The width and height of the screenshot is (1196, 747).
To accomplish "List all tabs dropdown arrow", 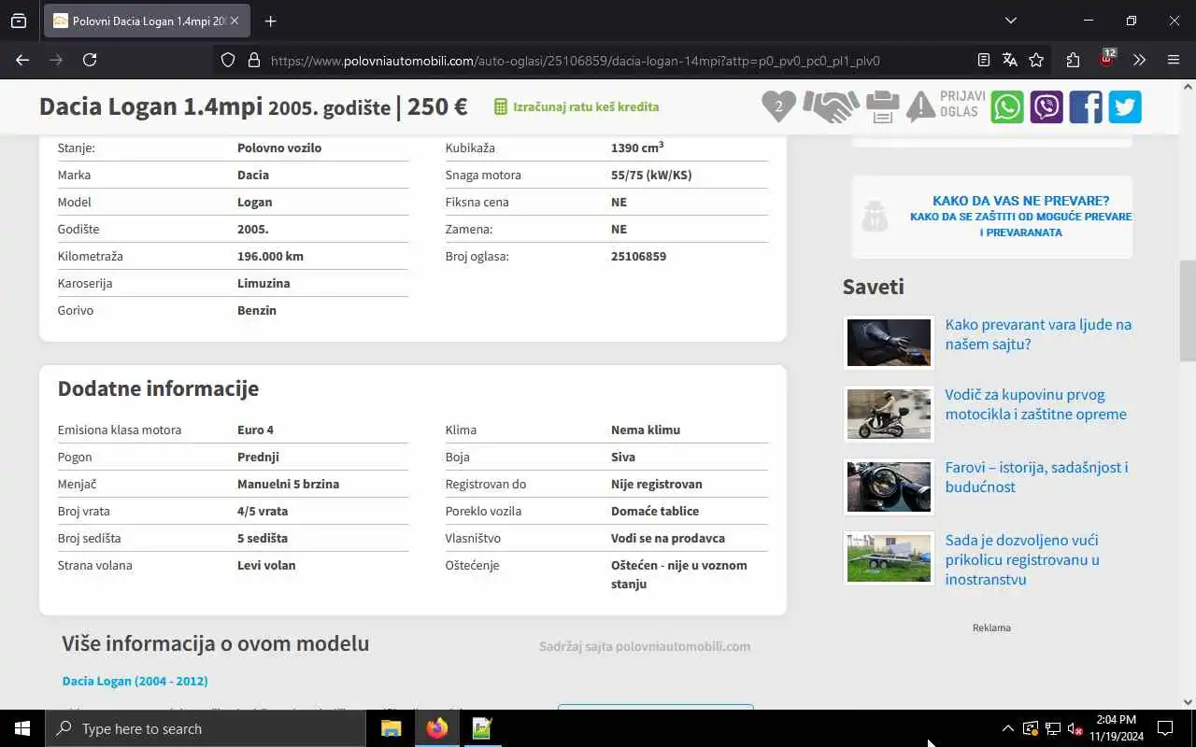I will (x=1010, y=21).
